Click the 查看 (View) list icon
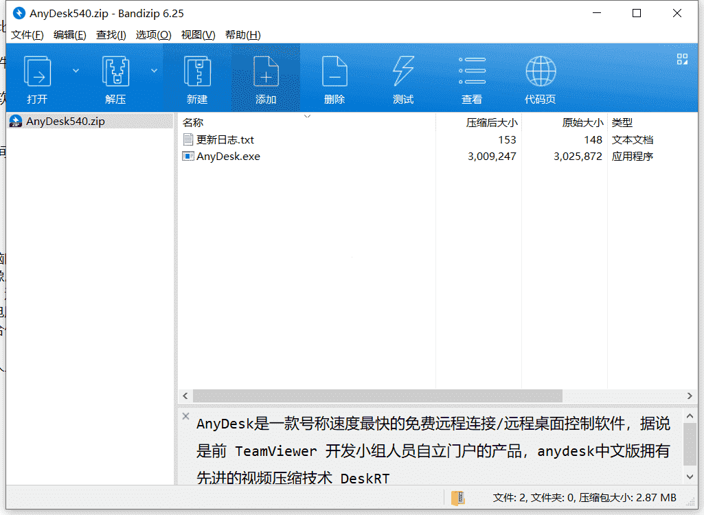Viewport: 704px width, 515px height. pos(472,71)
